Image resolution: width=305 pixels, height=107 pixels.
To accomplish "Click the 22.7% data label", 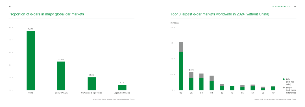I will [61, 59].
